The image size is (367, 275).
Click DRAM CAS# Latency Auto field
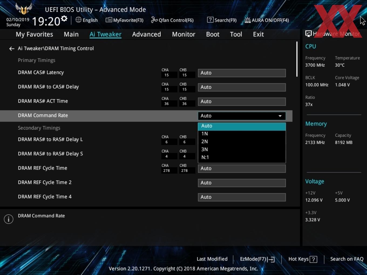pyautogui.click(x=242, y=73)
